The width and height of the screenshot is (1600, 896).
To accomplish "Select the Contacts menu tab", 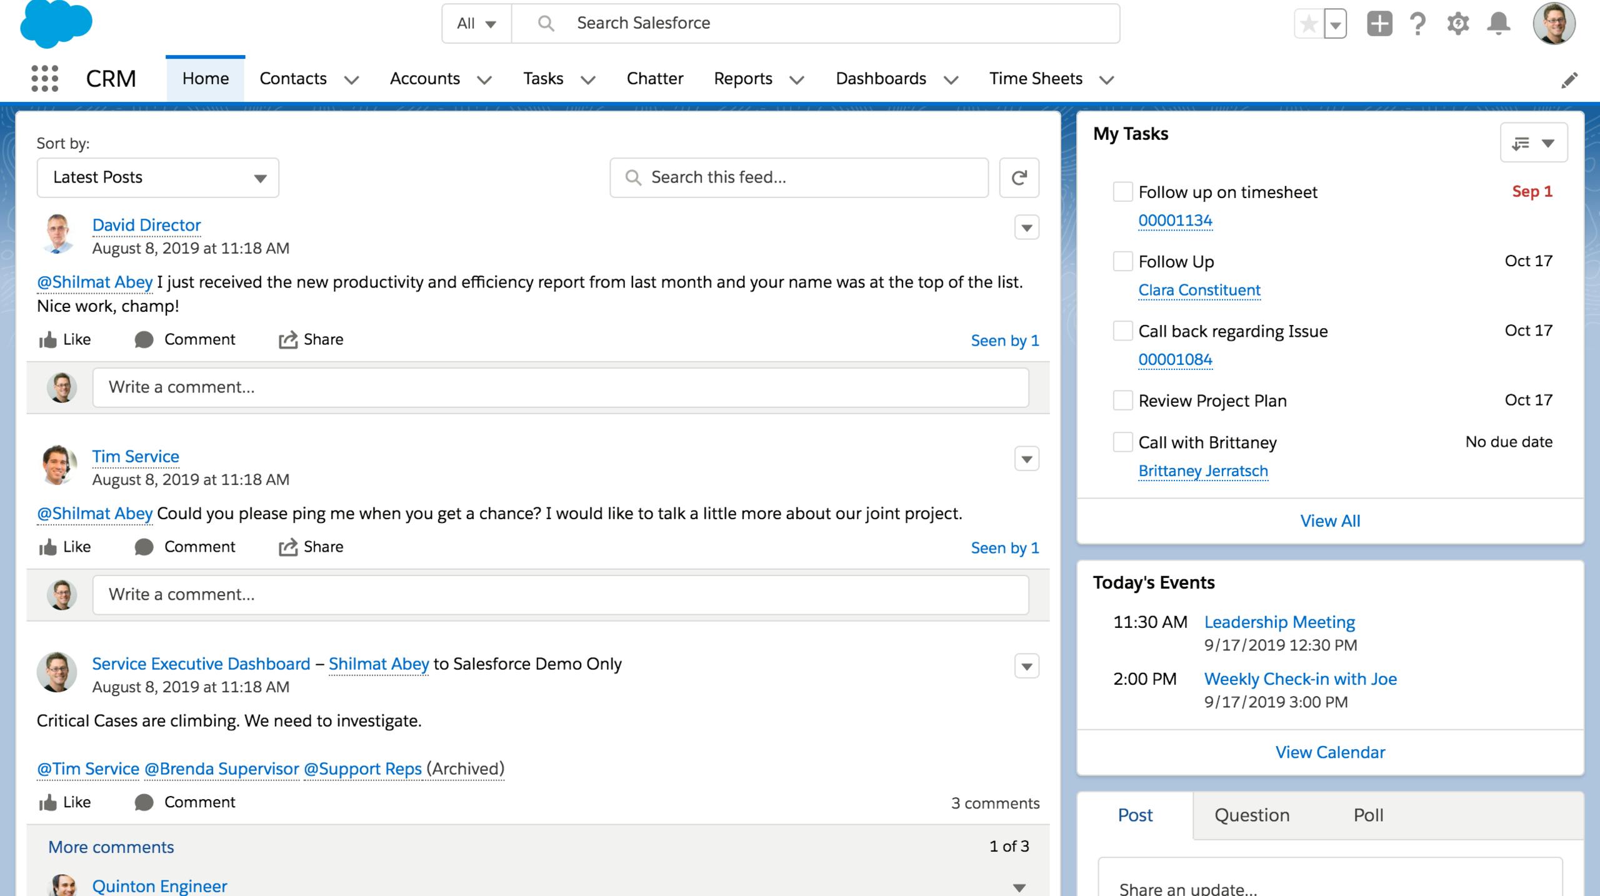I will [292, 78].
